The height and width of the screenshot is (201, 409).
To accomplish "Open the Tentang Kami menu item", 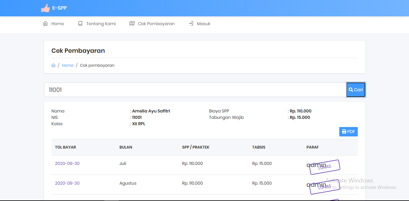I will [x=101, y=24].
